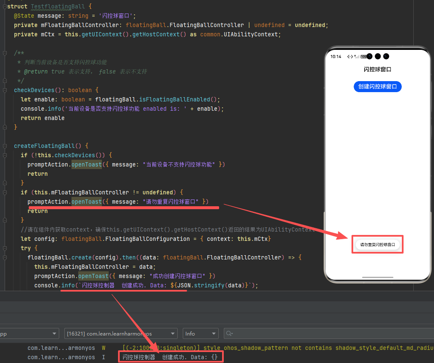Viewport: 434px width, 363px height.
Task: Collapse the struct TestfloatingBall block fold marker
Action: (5, 7)
